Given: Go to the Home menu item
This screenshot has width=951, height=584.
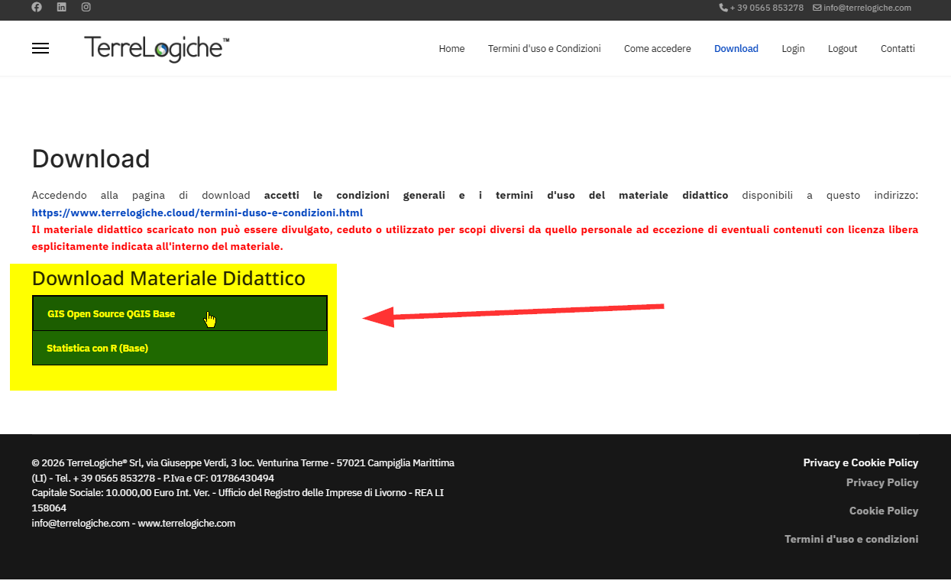Looking at the screenshot, I should coord(451,49).
